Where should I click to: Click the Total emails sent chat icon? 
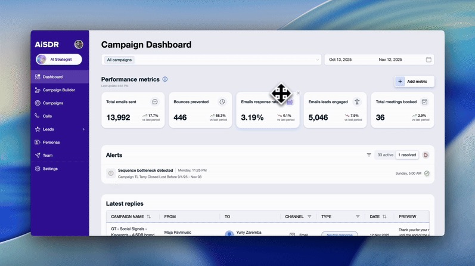click(x=155, y=102)
